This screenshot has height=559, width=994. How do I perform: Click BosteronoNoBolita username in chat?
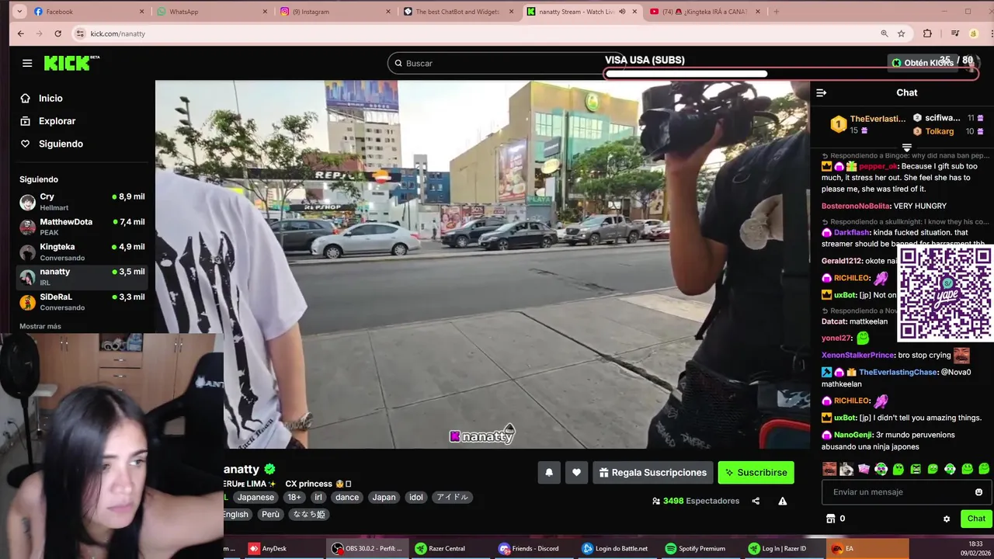coord(856,206)
